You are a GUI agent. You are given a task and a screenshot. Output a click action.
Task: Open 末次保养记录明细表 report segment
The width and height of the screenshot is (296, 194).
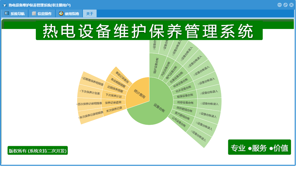(91, 115)
